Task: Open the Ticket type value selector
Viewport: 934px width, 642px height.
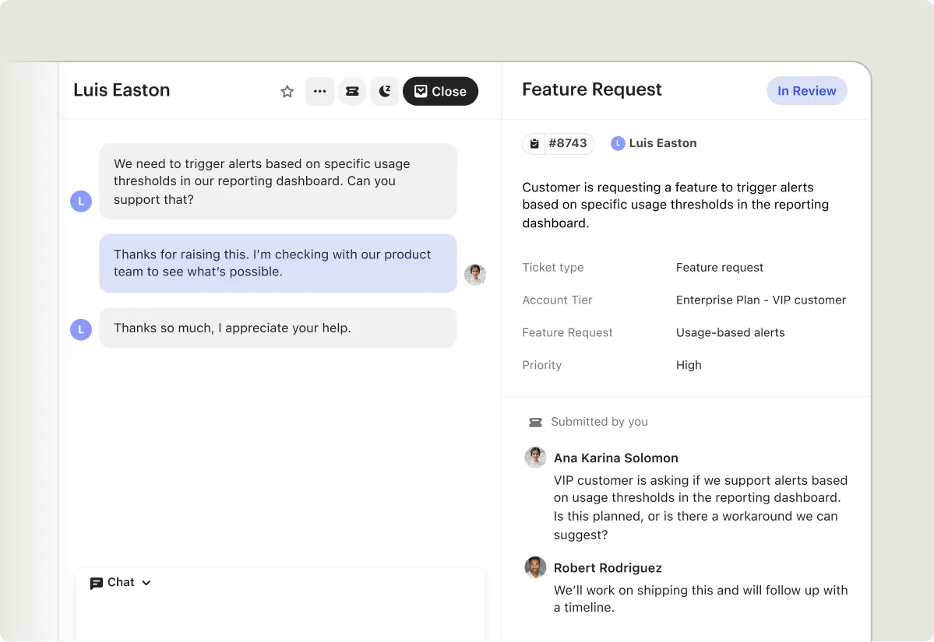Action: coord(719,268)
